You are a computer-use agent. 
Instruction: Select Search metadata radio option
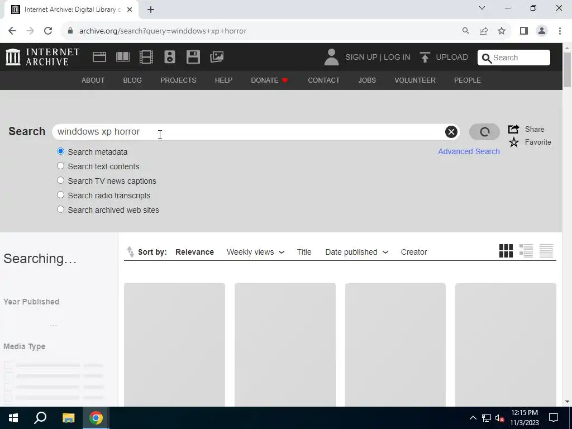pos(60,151)
